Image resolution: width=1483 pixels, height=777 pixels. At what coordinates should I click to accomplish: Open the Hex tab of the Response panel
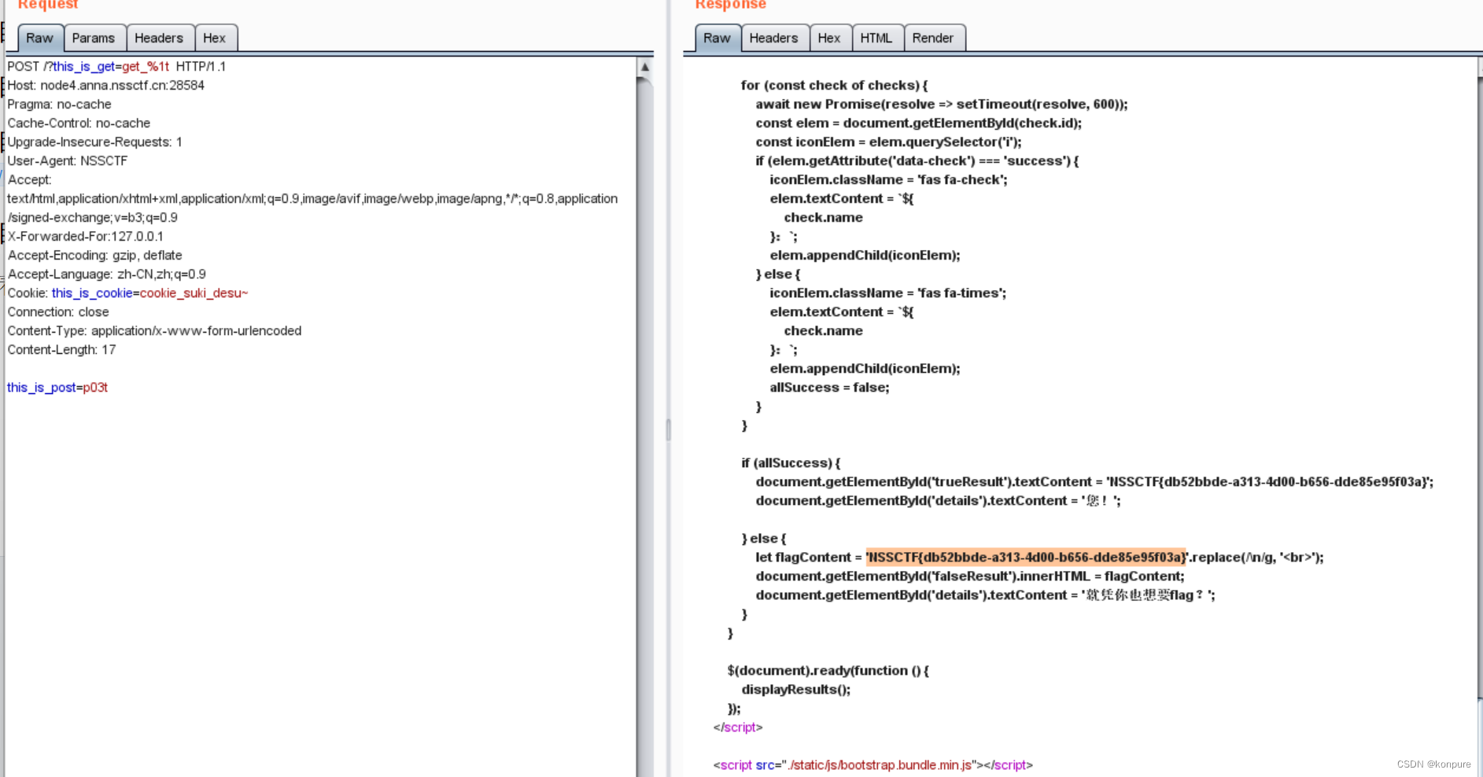(829, 37)
